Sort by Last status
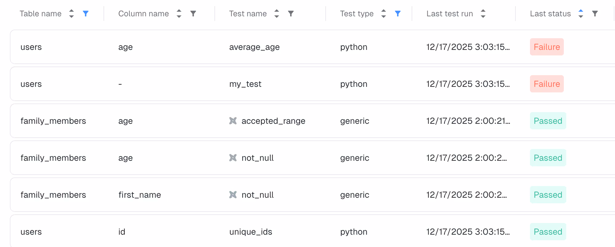The height and width of the screenshot is (247, 615). click(x=581, y=14)
